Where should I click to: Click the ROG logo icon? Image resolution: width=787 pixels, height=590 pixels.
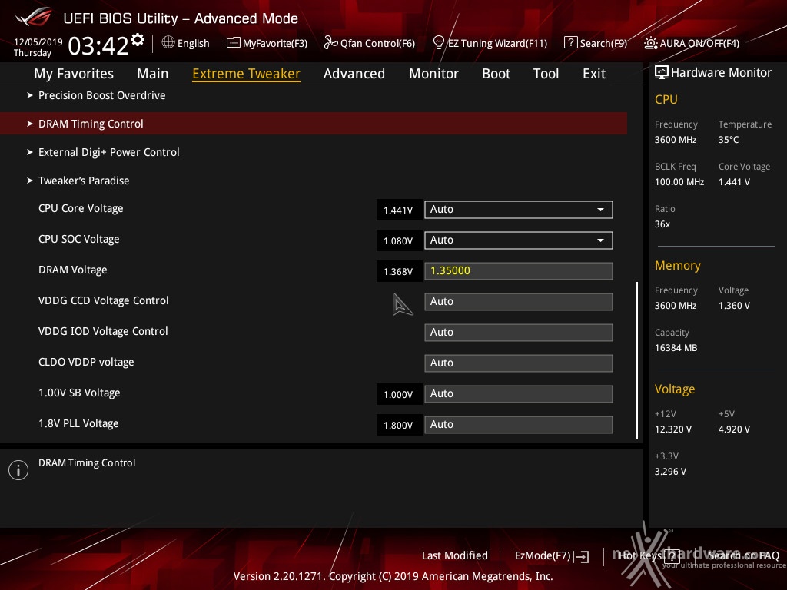pos(34,18)
